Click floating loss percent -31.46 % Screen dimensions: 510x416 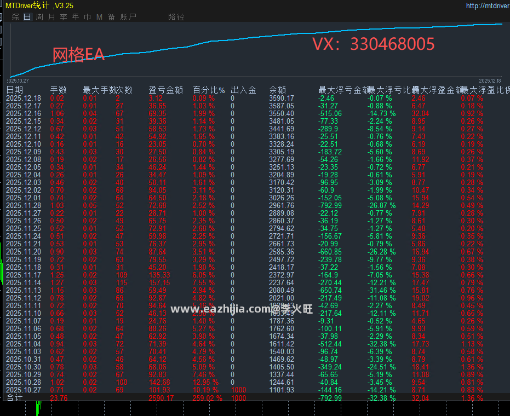point(381,290)
